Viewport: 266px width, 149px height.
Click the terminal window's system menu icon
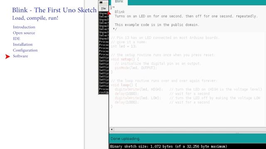point(101,2)
